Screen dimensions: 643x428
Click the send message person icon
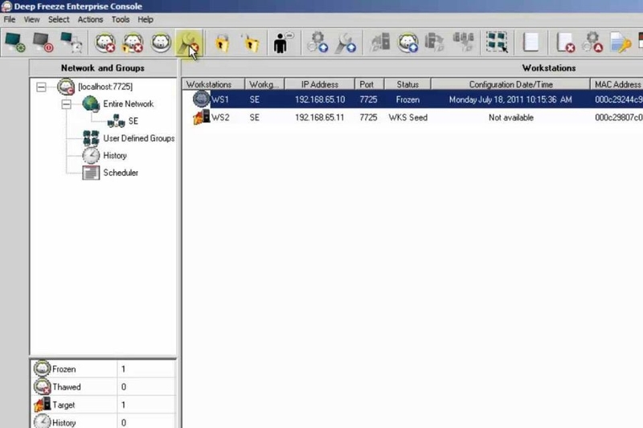coord(283,43)
